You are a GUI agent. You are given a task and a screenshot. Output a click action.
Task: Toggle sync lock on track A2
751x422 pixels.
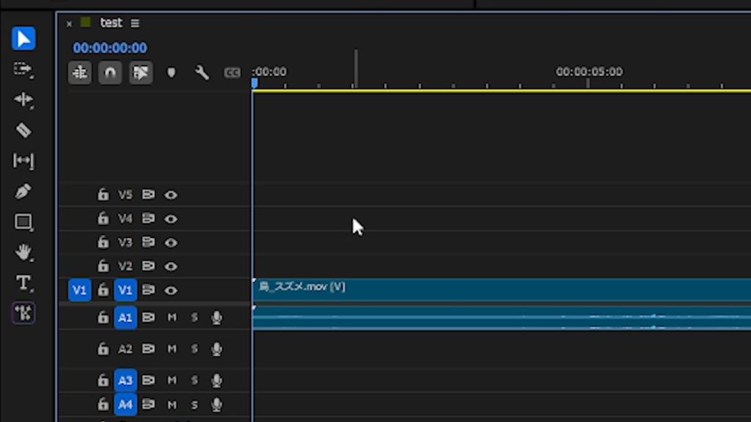pyautogui.click(x=148, y=349)
